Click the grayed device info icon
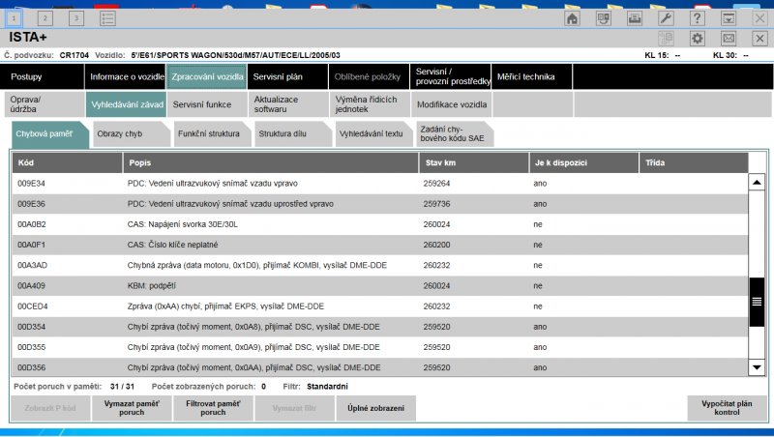This screenshot has width=774, height=437. 666,38
